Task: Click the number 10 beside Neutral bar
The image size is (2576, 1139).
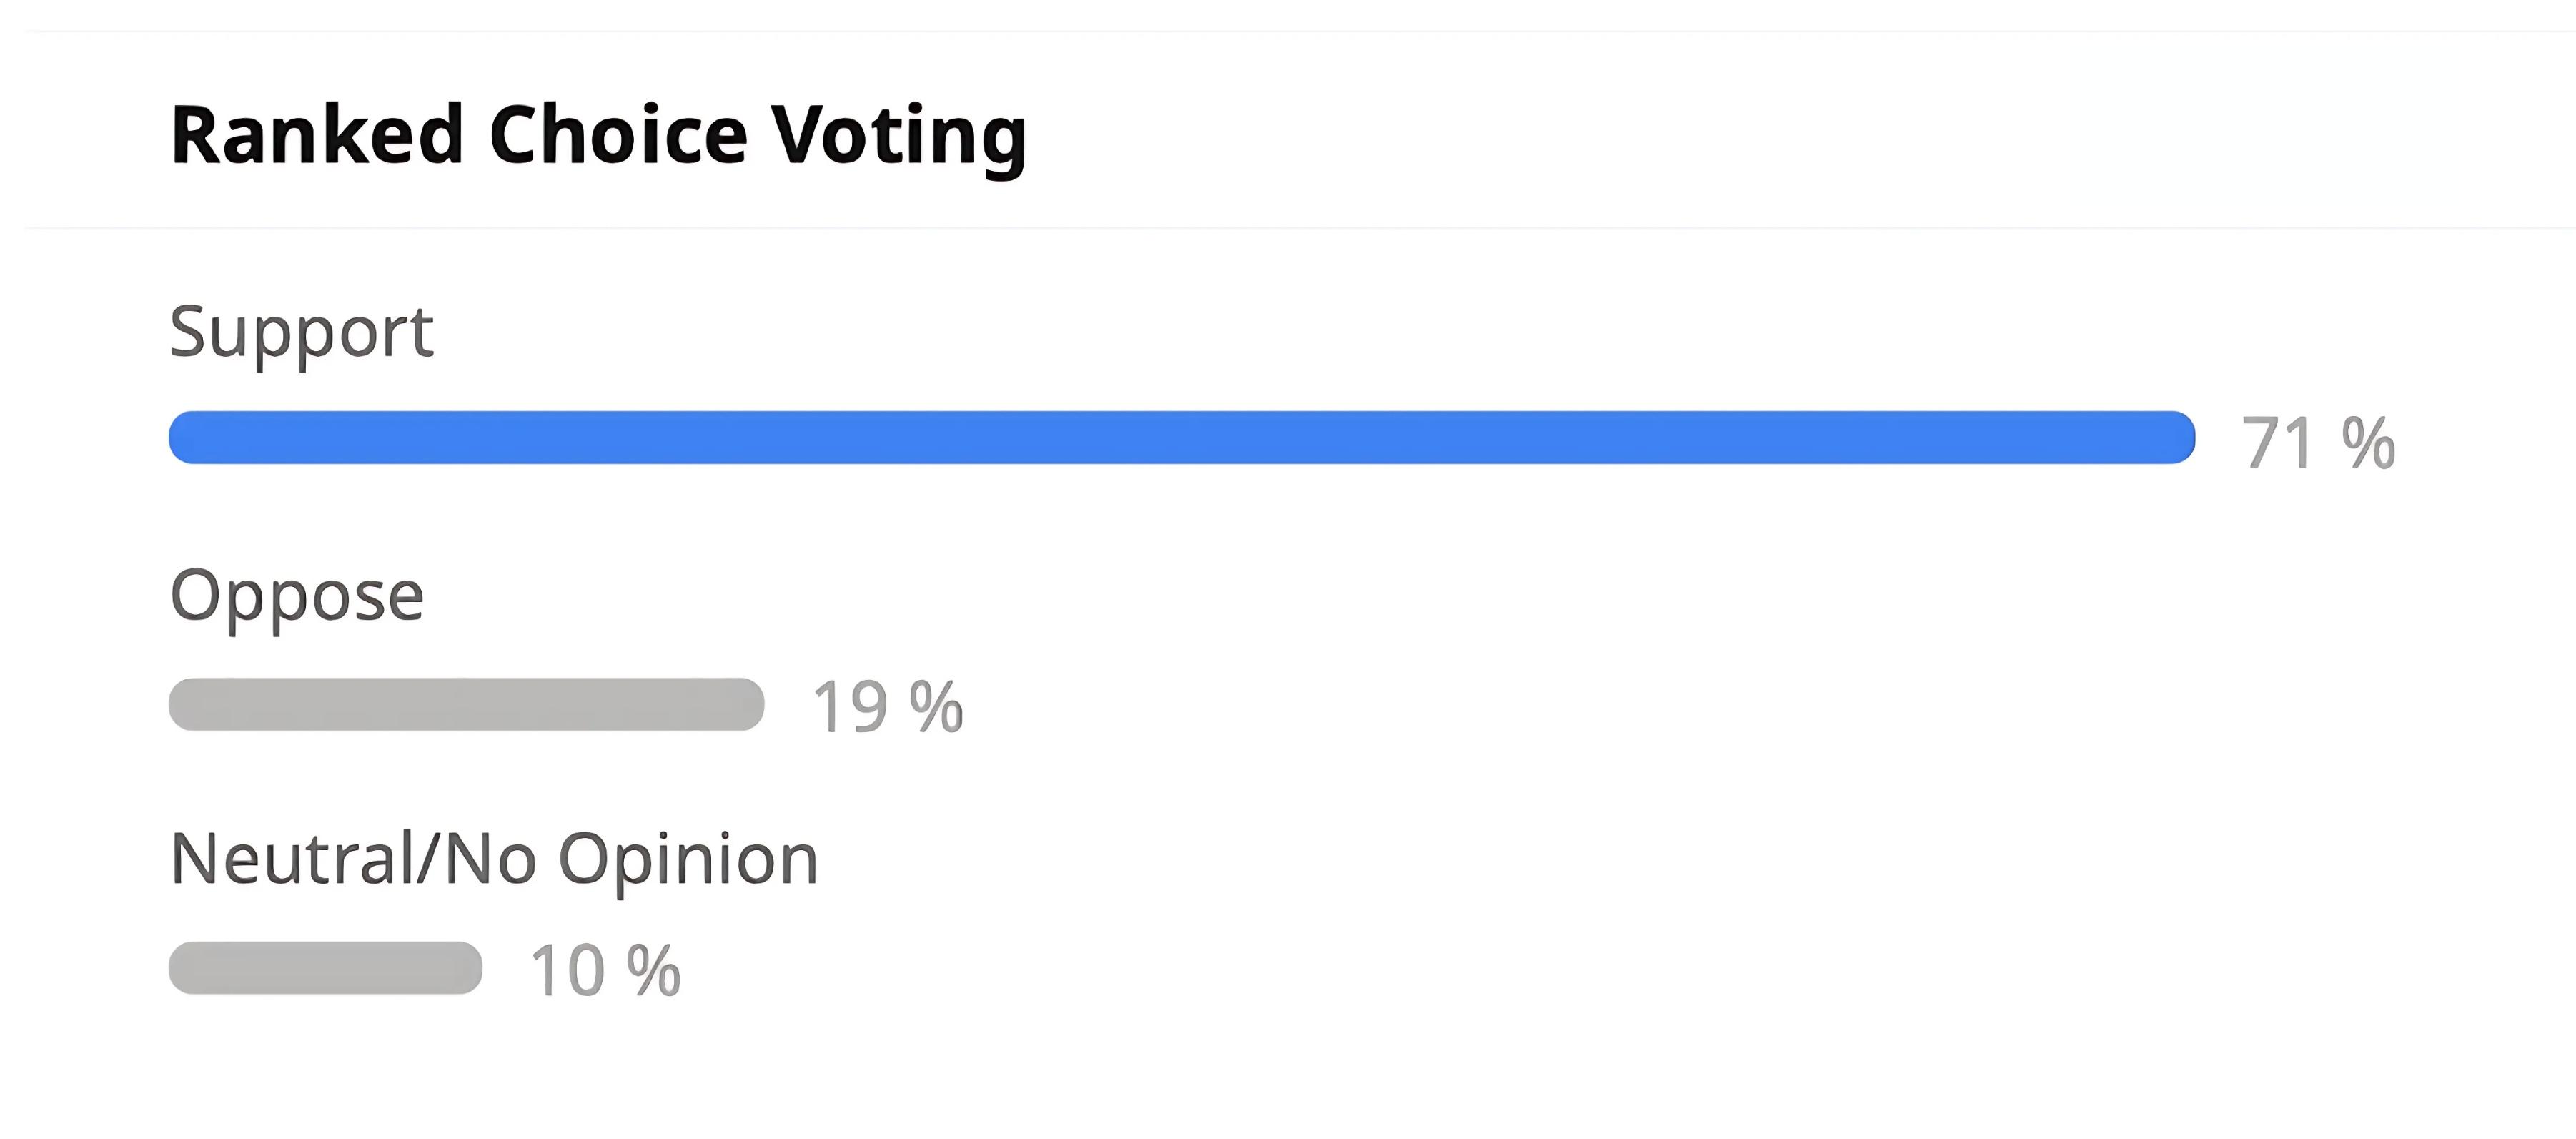Action: pos(568,971)
